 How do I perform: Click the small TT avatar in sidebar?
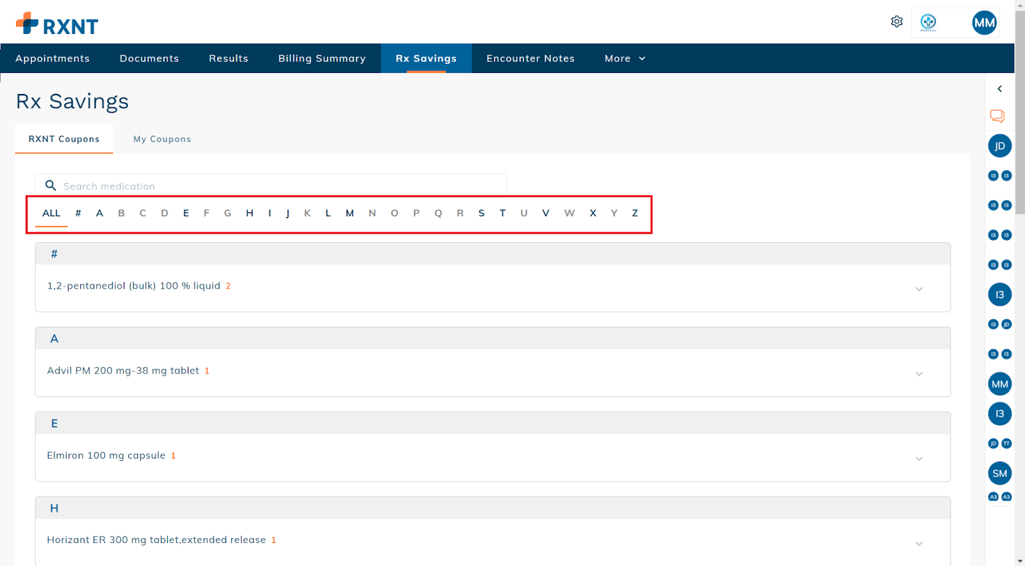point(1006,443)
